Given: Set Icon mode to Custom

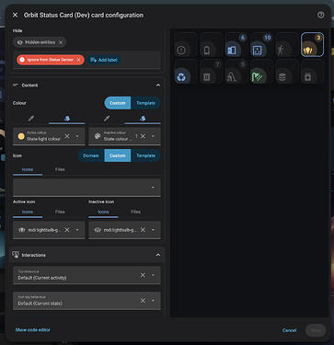Looking at the screenshot, I should tap(118, 155).
